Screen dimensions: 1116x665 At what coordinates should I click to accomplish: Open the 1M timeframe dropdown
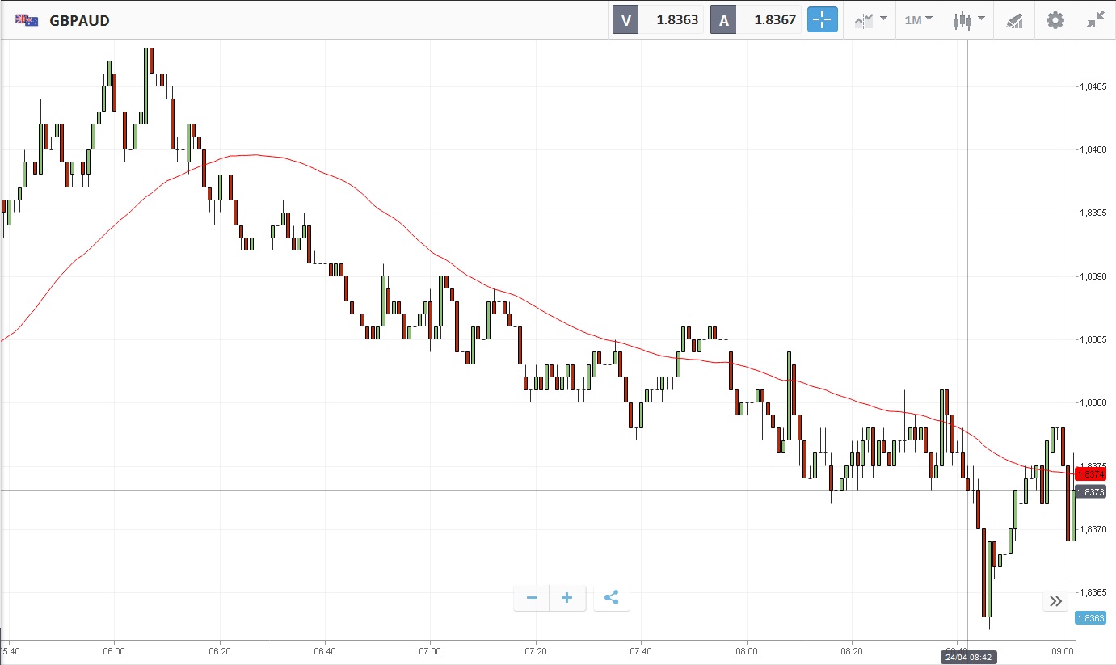point(918,20)
